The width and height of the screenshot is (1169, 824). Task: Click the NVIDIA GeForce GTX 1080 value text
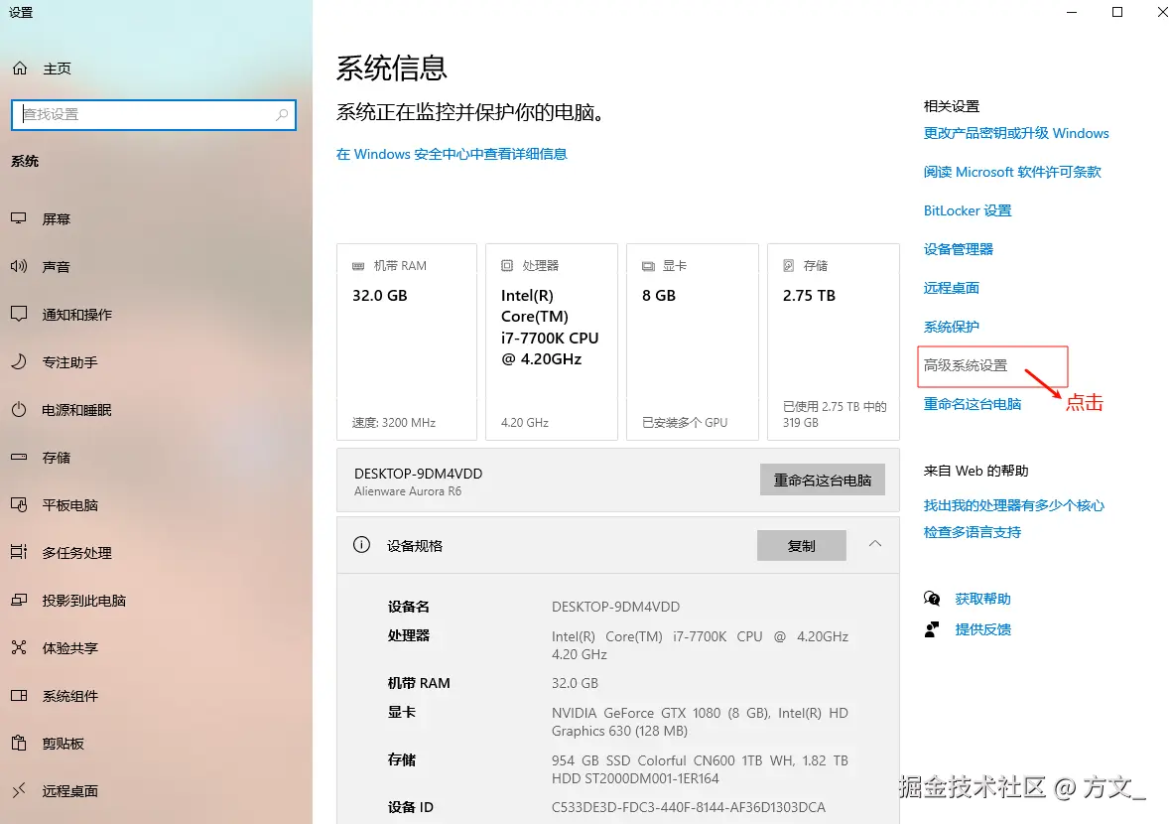coord(700,722)
